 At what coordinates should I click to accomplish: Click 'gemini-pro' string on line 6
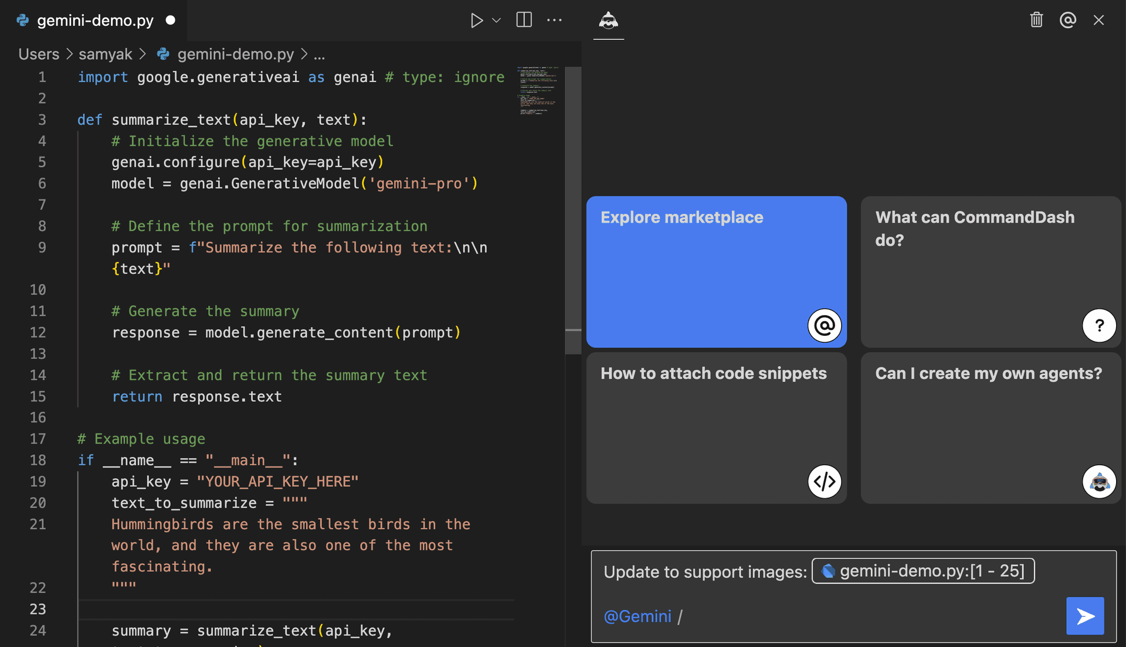click(x=419, y=183)
